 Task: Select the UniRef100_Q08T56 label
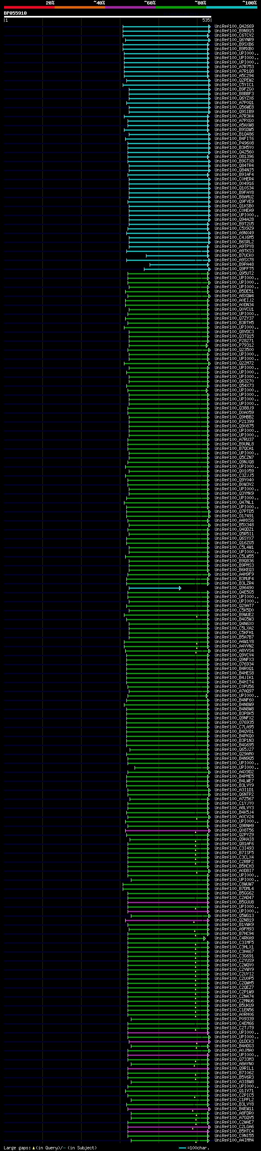pyautogui.click(x=234, y=831)
